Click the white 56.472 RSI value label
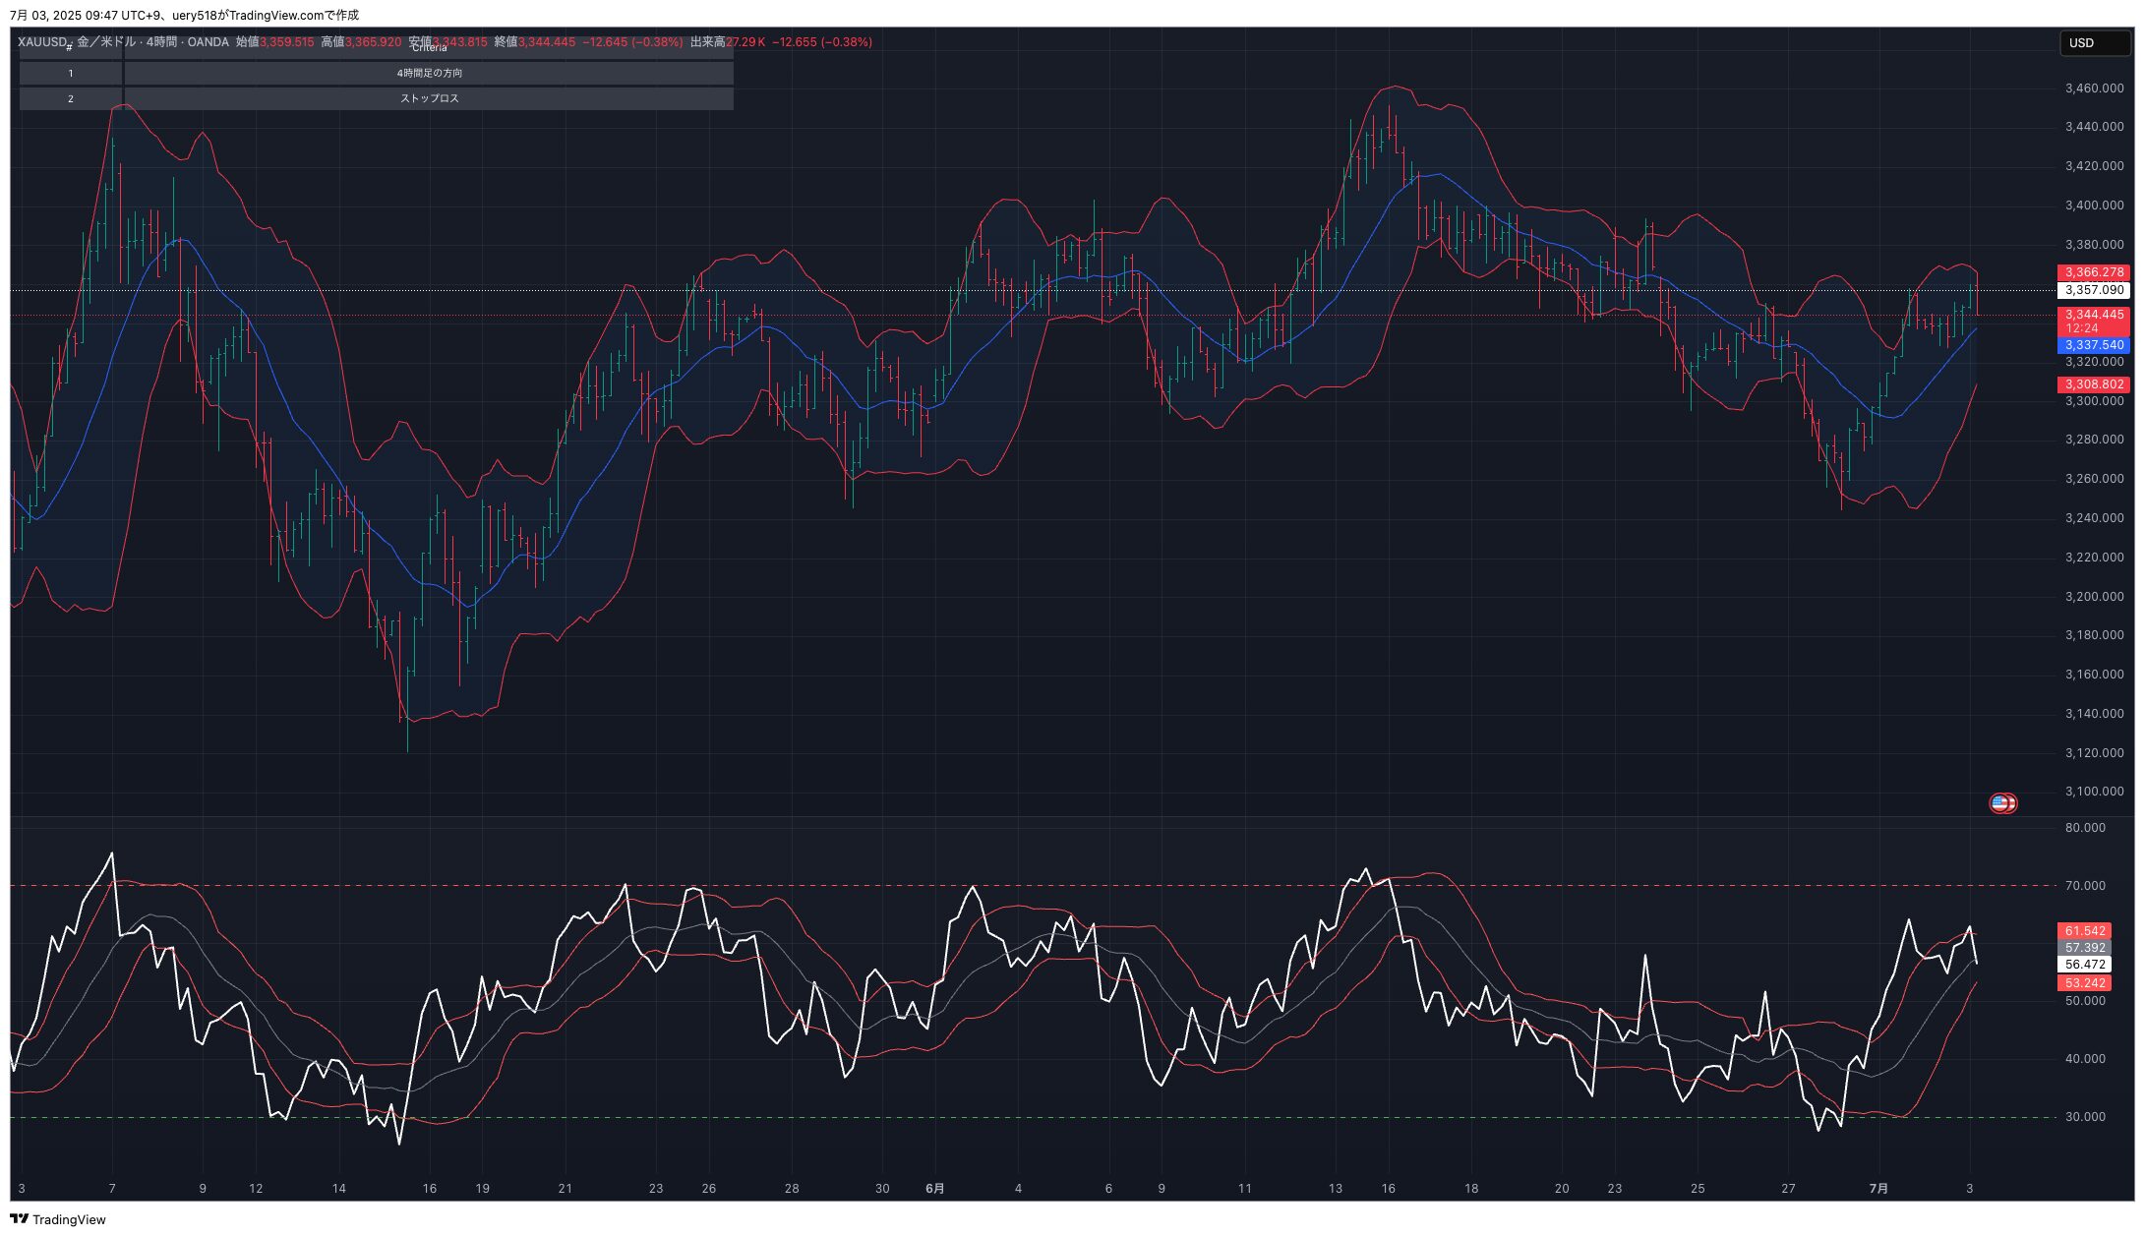The height and width of the screenshot is (1236, 2145). 2084,966
